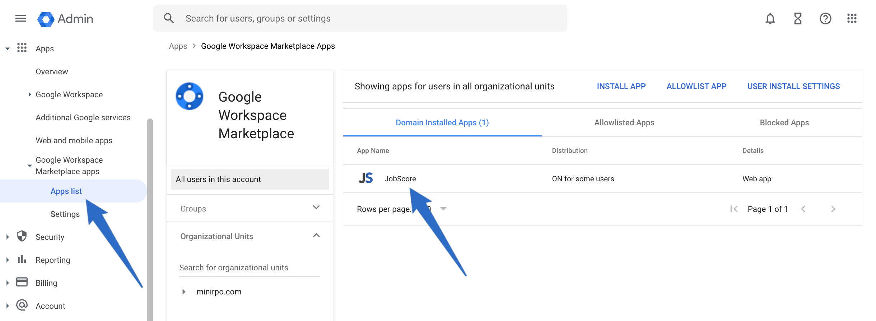Click the Apps grid icon in sidebar
876x321 pixels.
coord(22,48)
